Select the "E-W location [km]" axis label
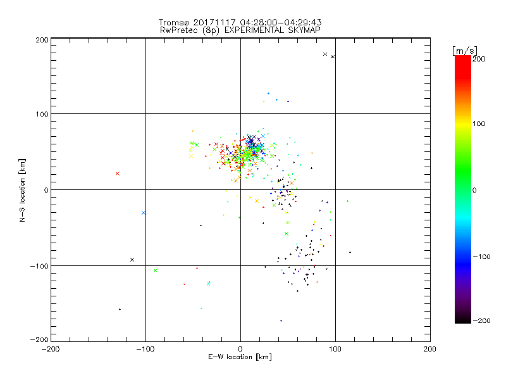This screenshot has height=380, width=506. pyautogui.click(x=240, y=357)
